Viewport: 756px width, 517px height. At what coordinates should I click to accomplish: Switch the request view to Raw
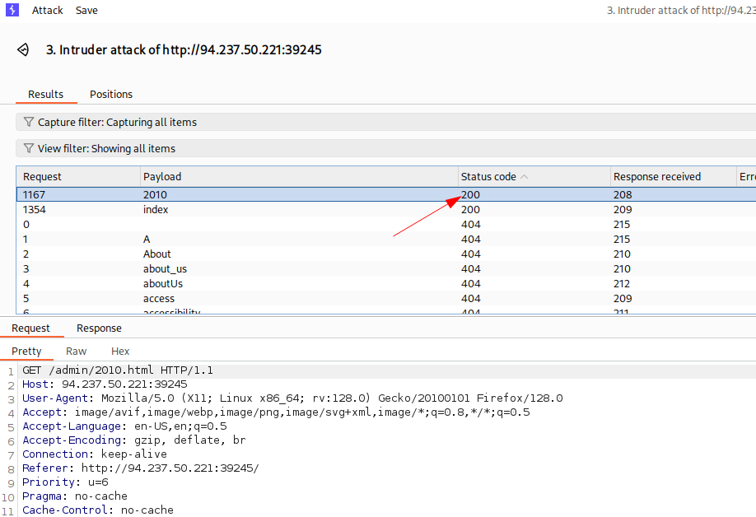click(x=77, y=352)
